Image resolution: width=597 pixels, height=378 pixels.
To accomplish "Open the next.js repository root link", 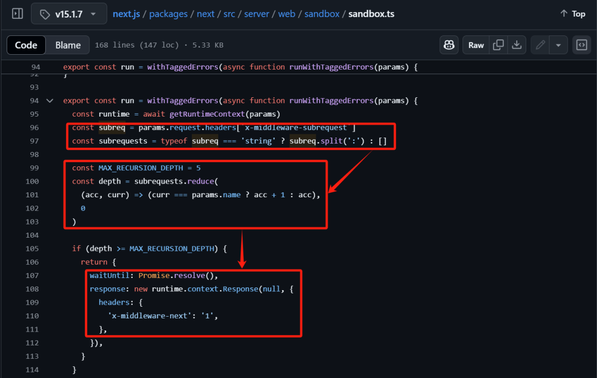I will (127, 14).
